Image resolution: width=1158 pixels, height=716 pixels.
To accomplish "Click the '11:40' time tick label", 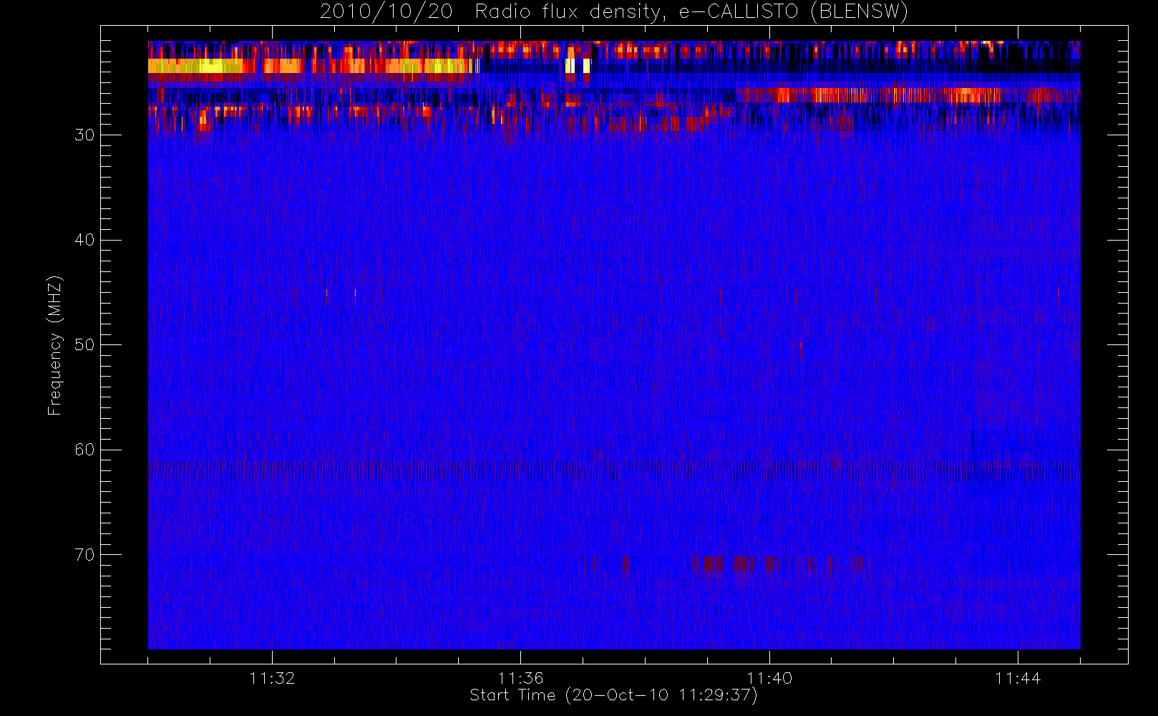I will click(769, 678).
